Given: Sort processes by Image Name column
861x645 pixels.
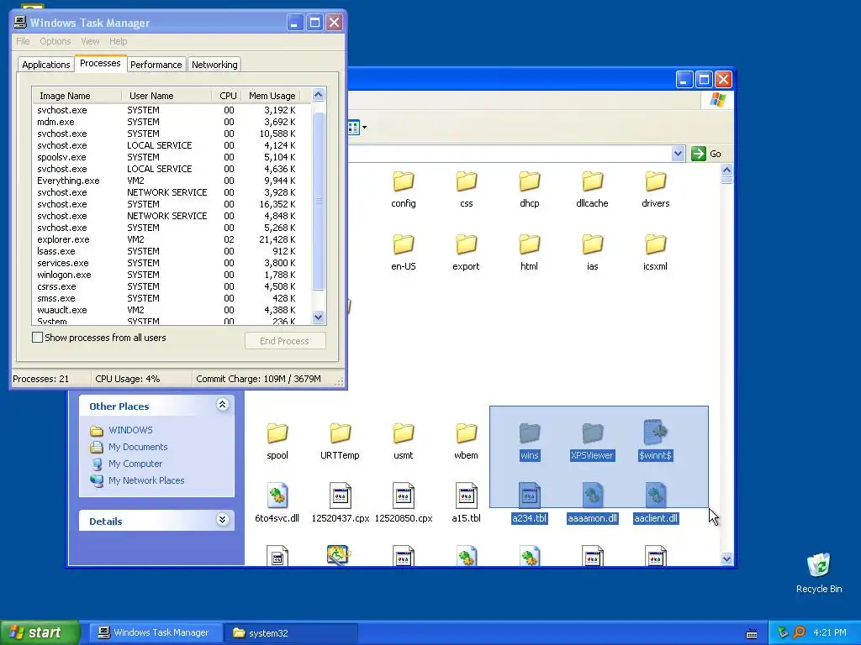Looking at the screenshot, I should (77, 96).
